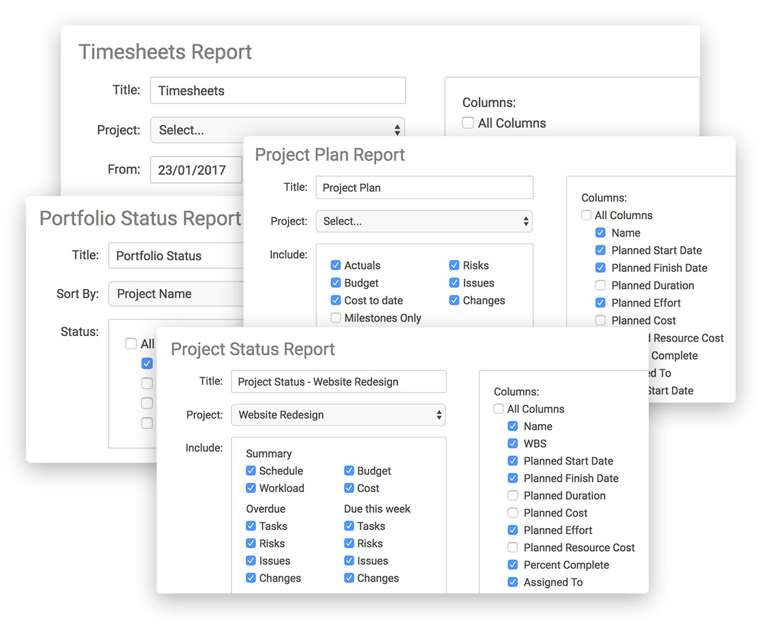Viewport: 761px width, 634px height.
Task: Select the From date field 23/01/2017
Action: 197,170
